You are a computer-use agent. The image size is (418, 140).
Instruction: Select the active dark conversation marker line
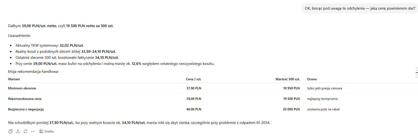point(417,72)
